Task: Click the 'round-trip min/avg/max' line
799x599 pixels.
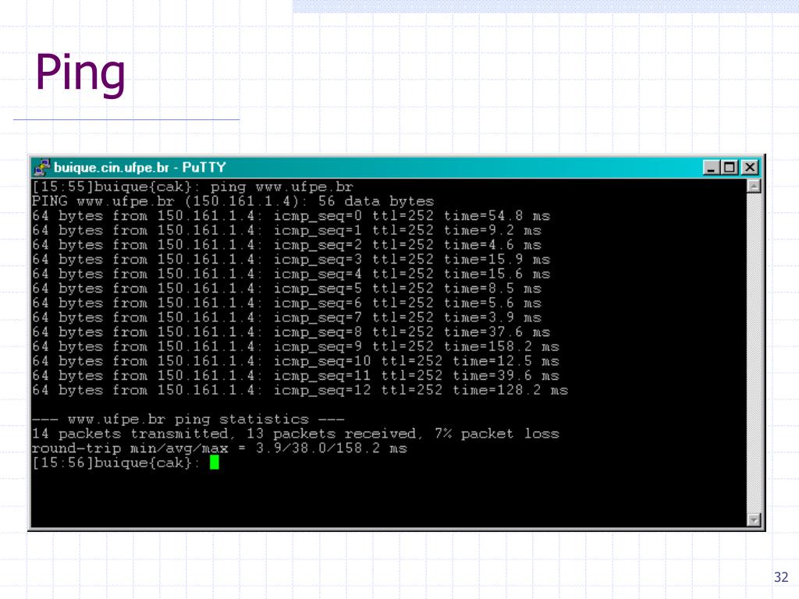Action: (219, 448)
